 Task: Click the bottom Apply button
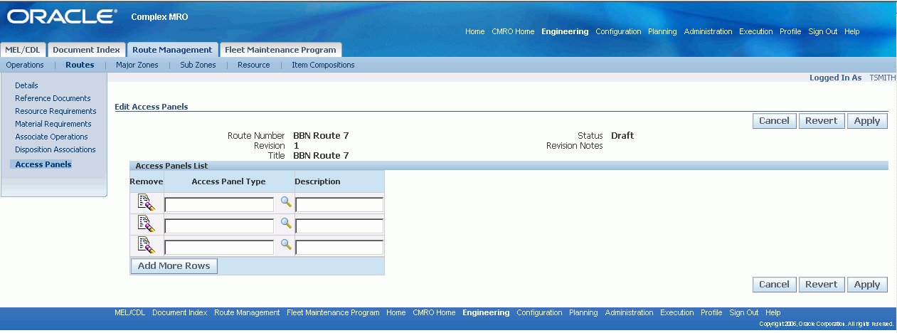pyautogui.click(x=867, y=284)
